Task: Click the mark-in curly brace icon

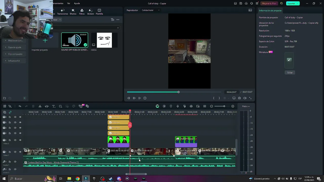Action: (x=214, y=98)
